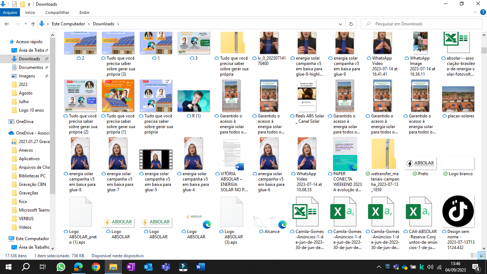This screenshot has width=487, height=274.
Task: Click the Arquivo file menu button
Action: pos(10,12)
